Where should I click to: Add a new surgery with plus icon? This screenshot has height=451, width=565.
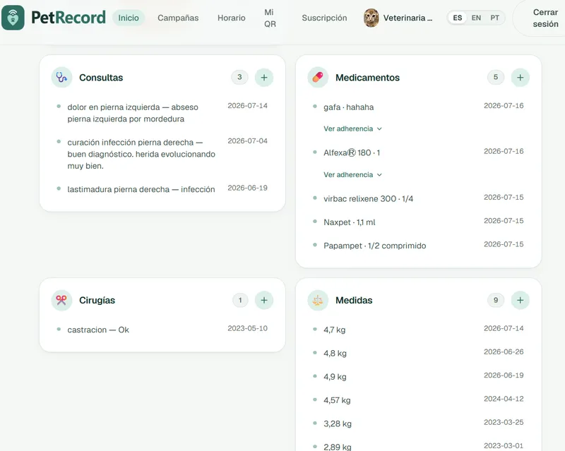pyautogui.click(x=263, y=300)
